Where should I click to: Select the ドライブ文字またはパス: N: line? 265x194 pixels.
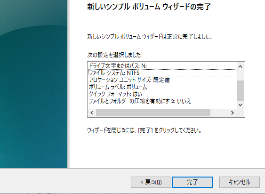pyautogui.click(x=162, y=66)
